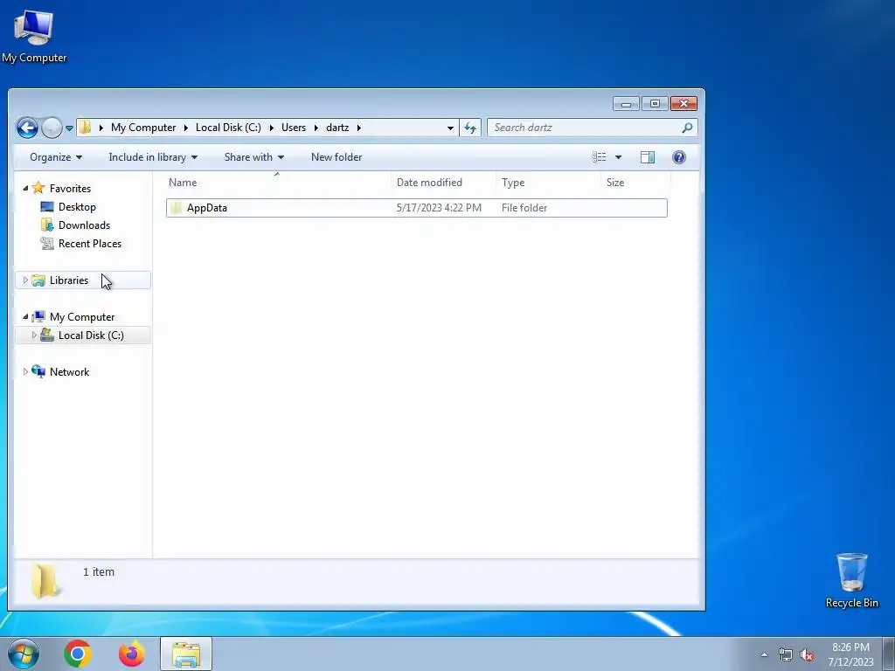Screen dimensions: 895x671
Task: Open the muted volume tray icon
Action: click(x=807, y=654)
